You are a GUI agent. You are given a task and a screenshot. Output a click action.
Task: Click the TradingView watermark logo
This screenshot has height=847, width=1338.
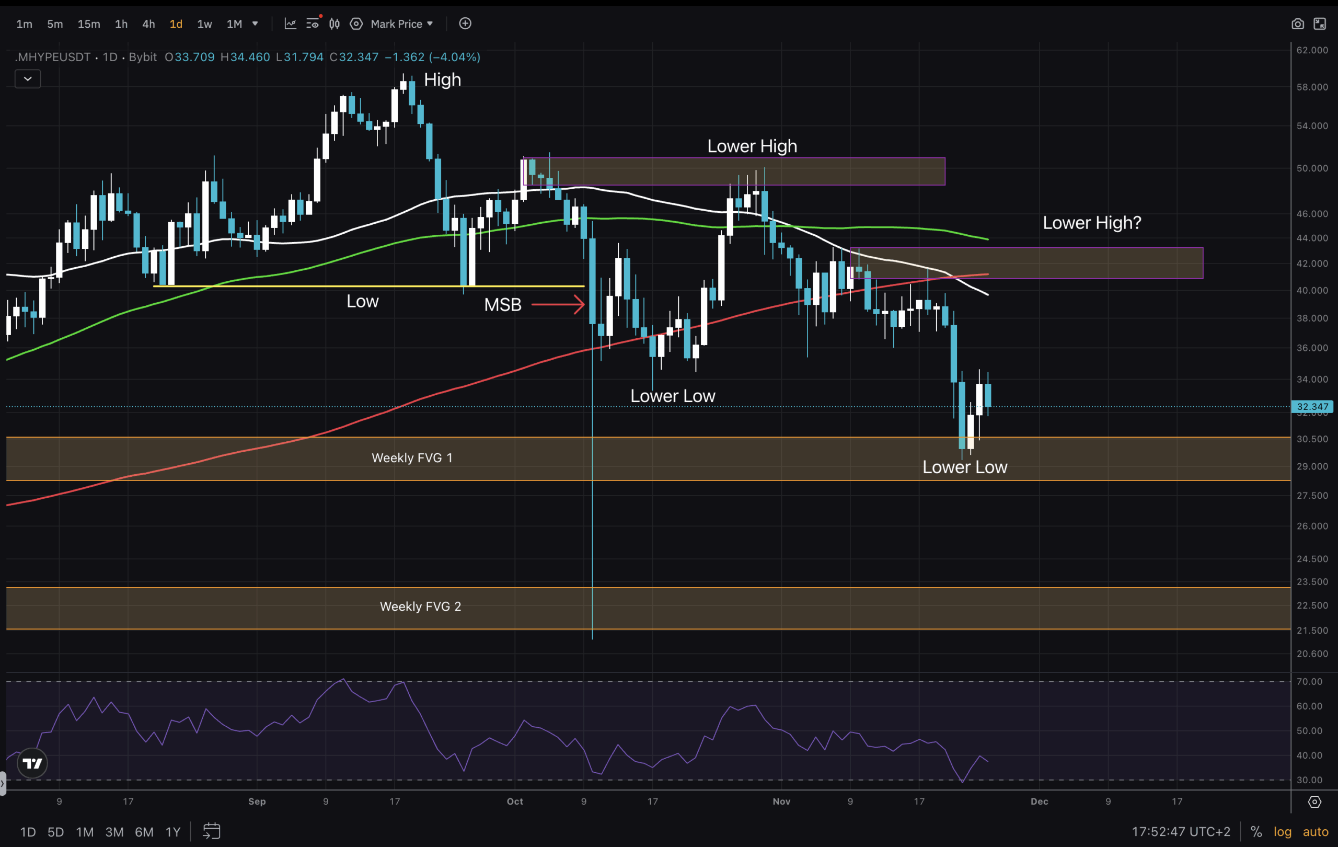32,762
